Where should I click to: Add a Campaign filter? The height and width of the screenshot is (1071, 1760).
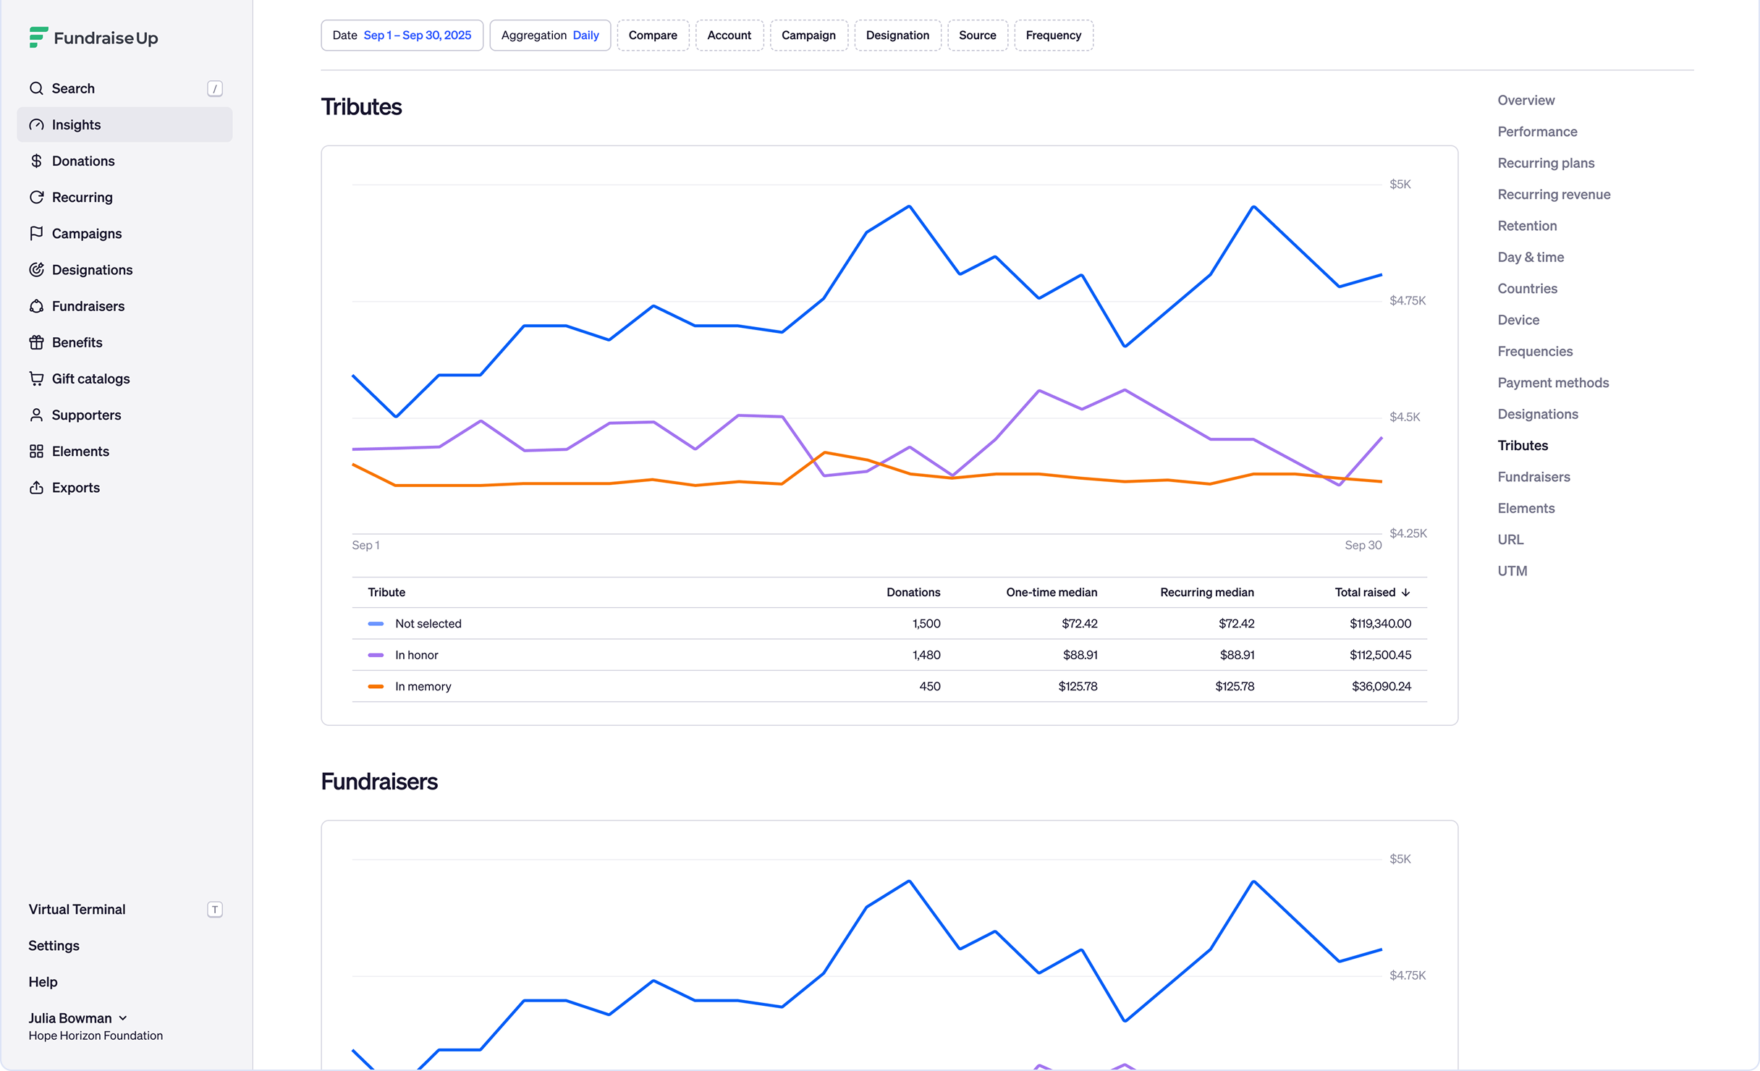coord(809,35)
